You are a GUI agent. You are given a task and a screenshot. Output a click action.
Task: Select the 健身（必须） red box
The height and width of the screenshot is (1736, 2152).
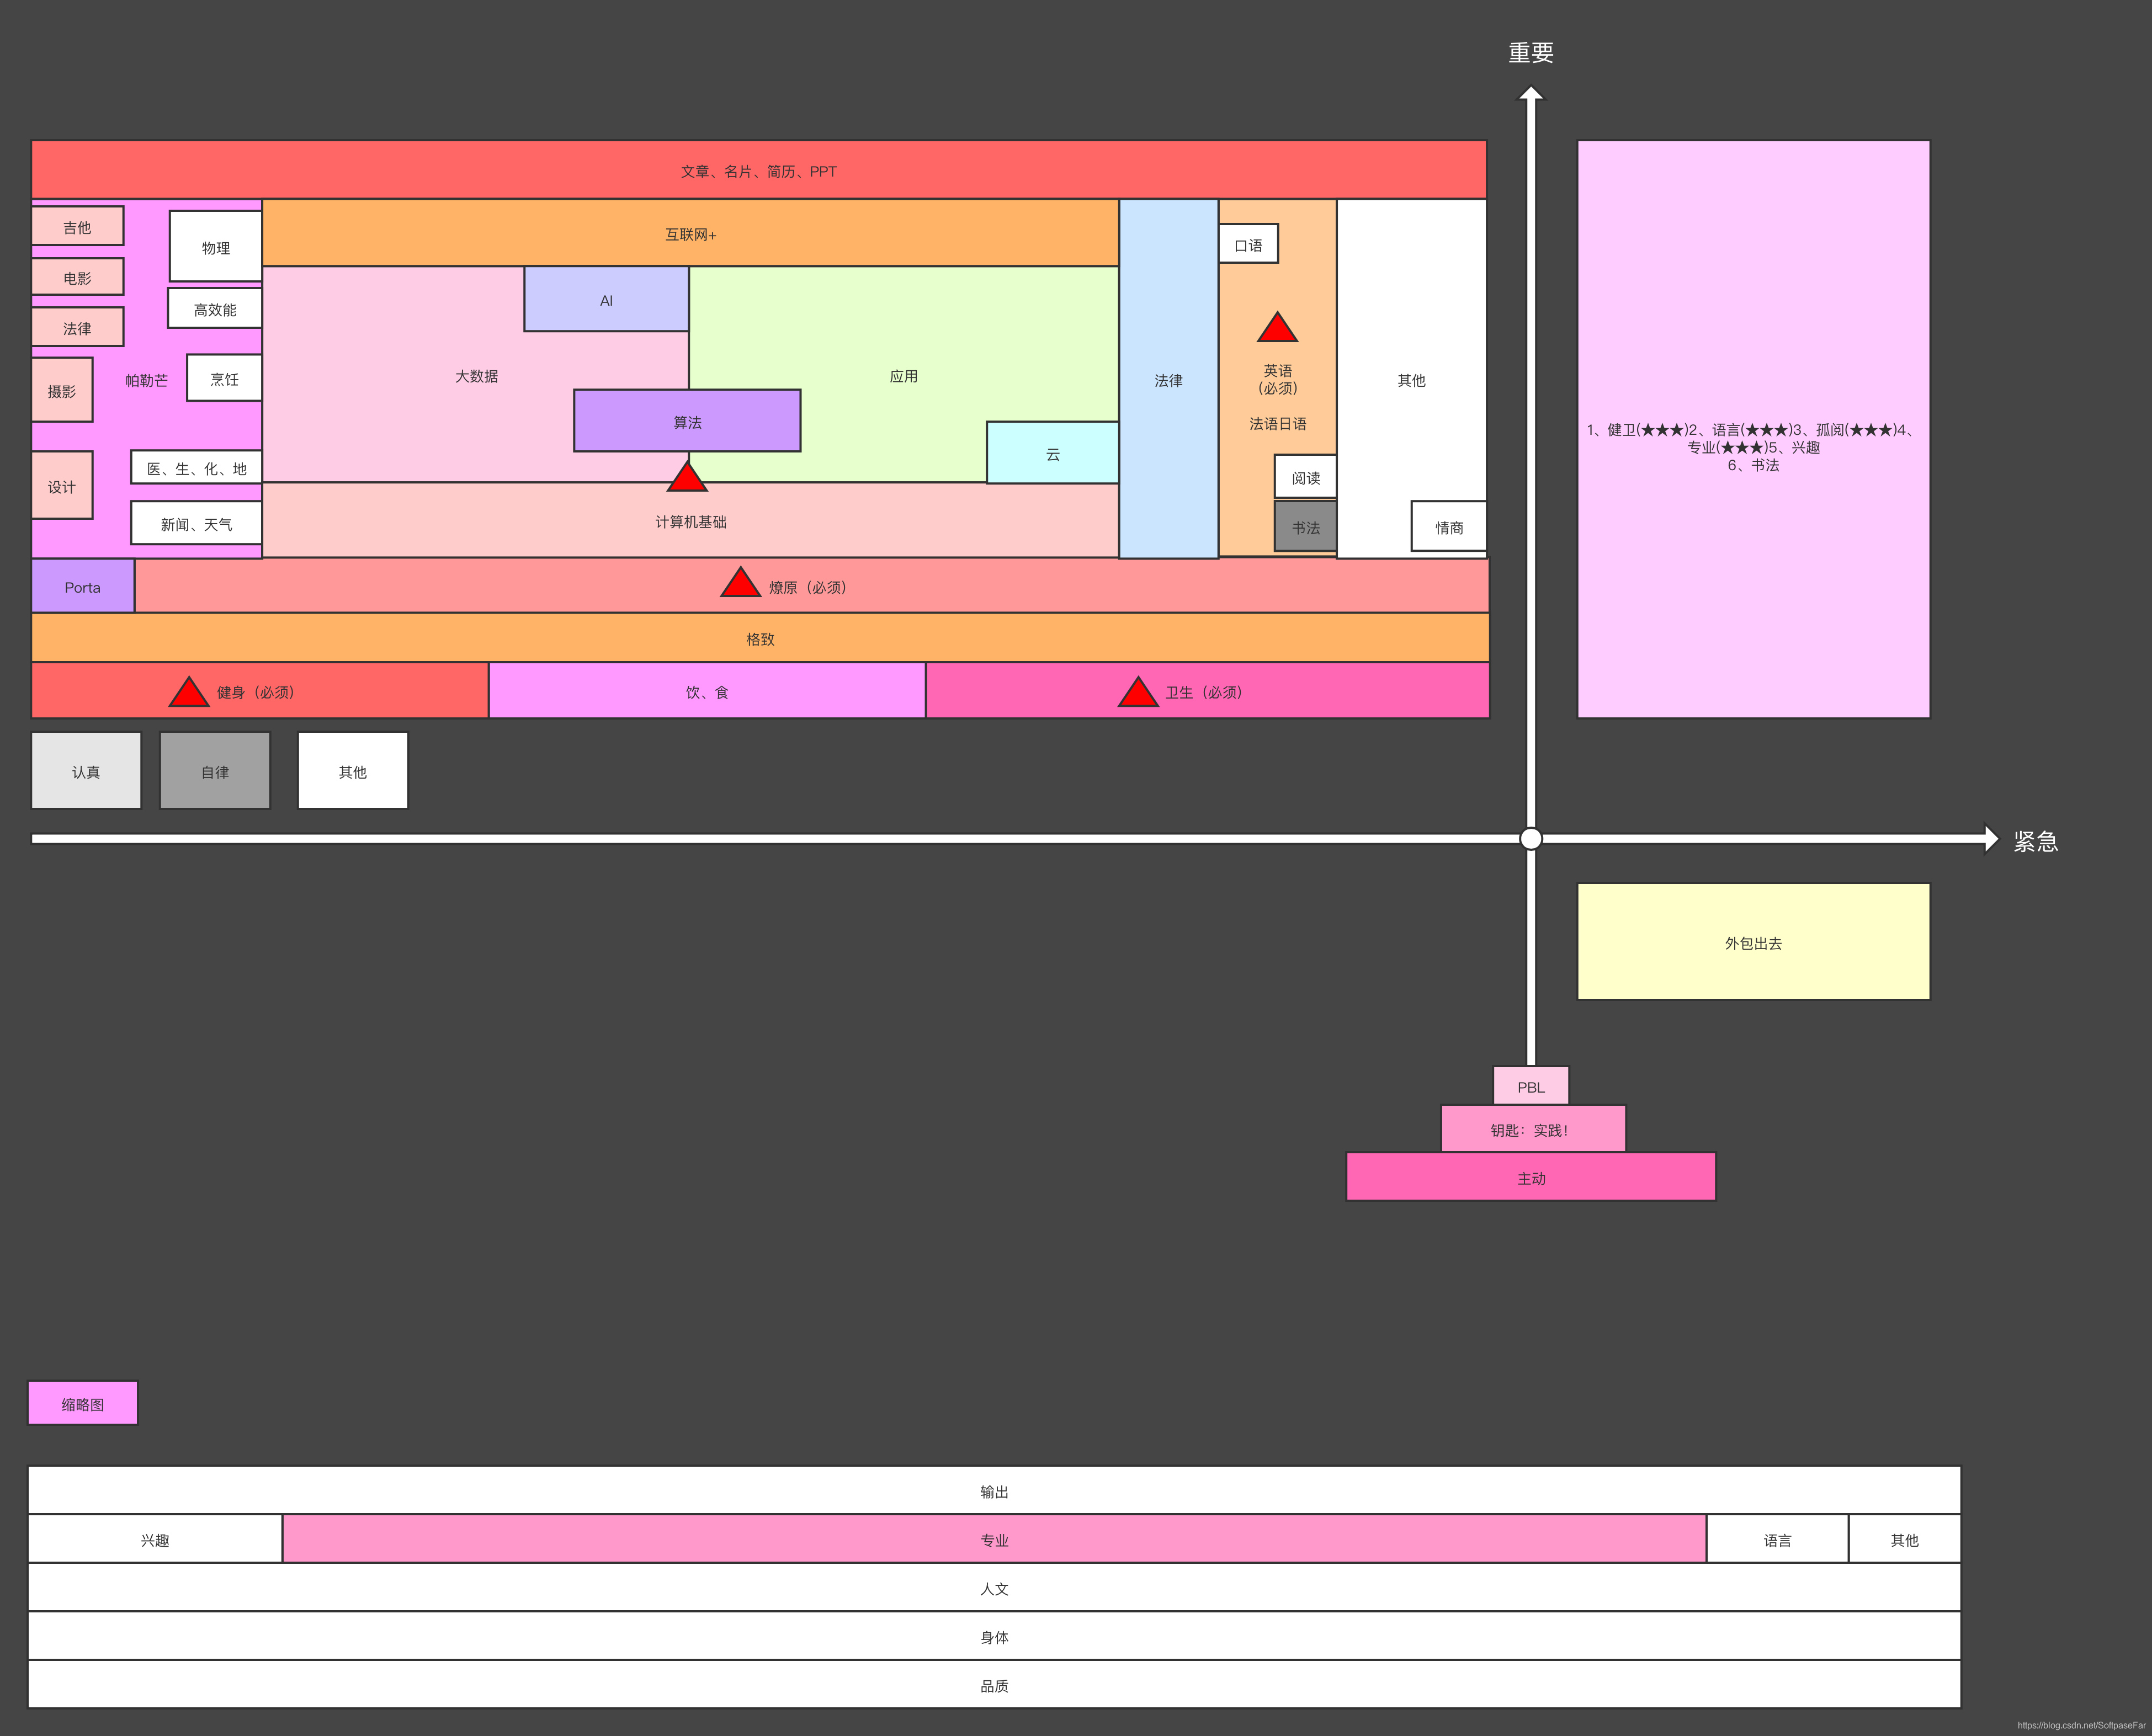tap(260, 690)
